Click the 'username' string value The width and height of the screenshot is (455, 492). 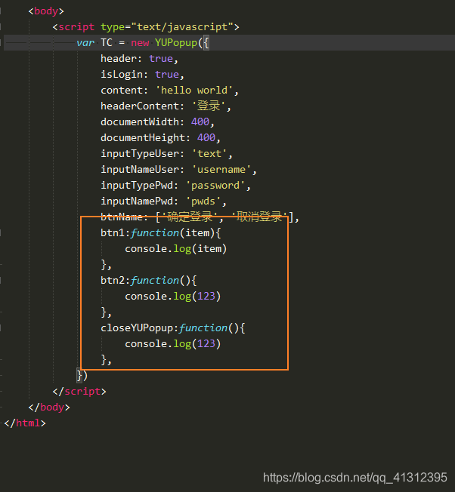pyautogui.click(x=221, y=170)
